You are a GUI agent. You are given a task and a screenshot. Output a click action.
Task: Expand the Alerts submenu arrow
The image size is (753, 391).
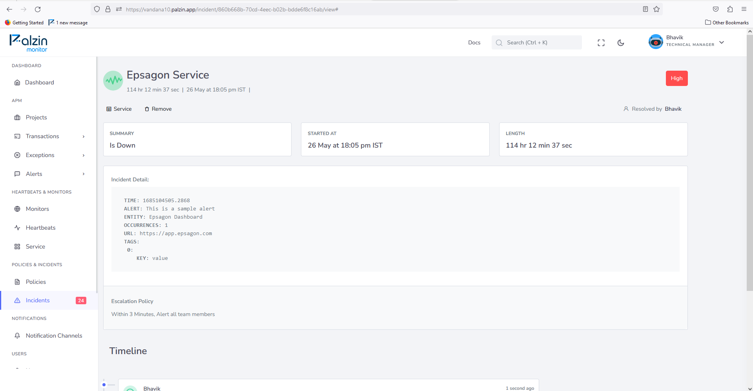pyautogui.click(x=84, y=174)
